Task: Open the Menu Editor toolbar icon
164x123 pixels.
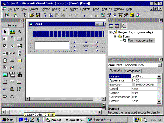Action: 24,15
